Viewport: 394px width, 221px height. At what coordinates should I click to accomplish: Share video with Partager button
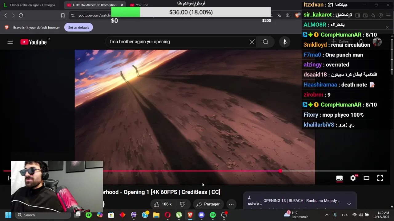(x=208, y=204)
